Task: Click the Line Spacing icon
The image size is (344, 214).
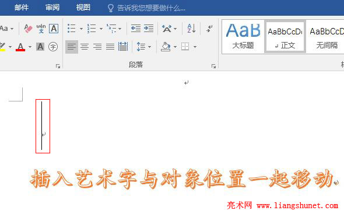Action: [141, 47]
